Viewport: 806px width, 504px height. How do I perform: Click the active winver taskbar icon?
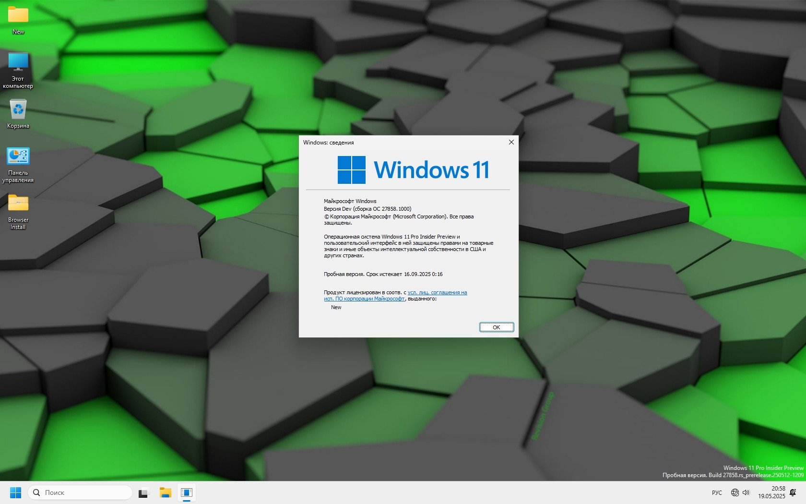point(187,492)
